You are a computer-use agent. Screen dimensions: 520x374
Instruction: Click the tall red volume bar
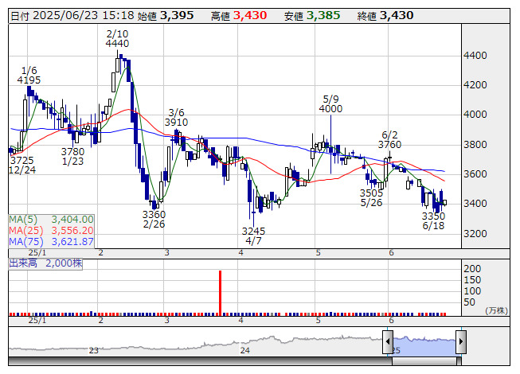click(220, 293)
